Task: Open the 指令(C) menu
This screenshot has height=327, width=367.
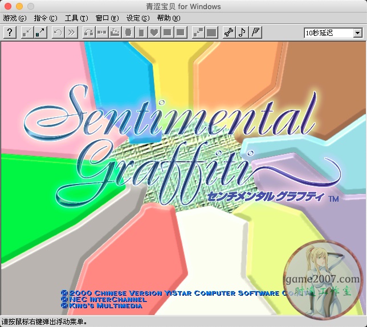Action: [46, 18]
